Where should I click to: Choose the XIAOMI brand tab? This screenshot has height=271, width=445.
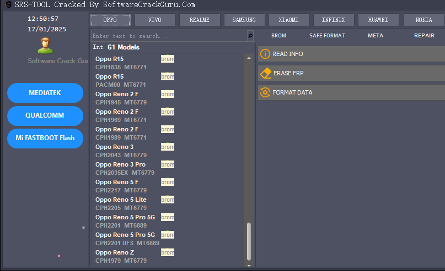pos(289,20)
